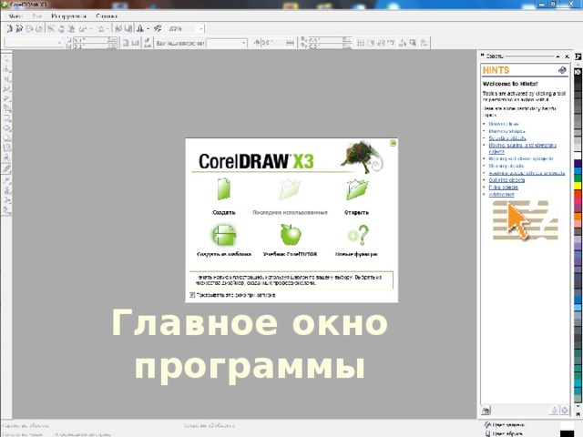Open Учебник CorelTUTOR apple icon

pos(291,235)
